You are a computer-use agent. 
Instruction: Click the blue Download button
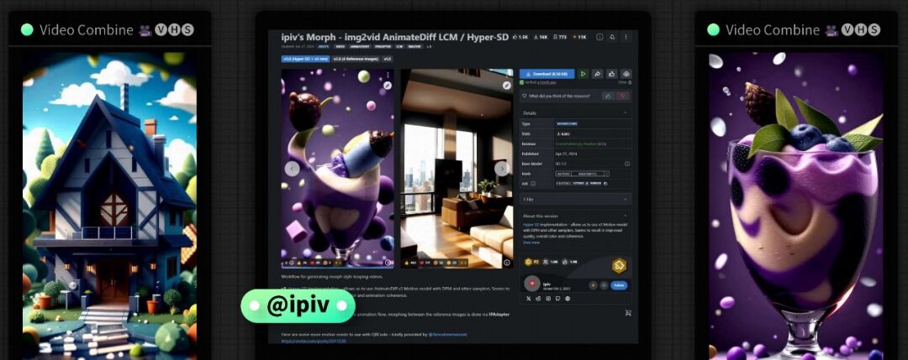pyautogui.click(x=546, y=74)
